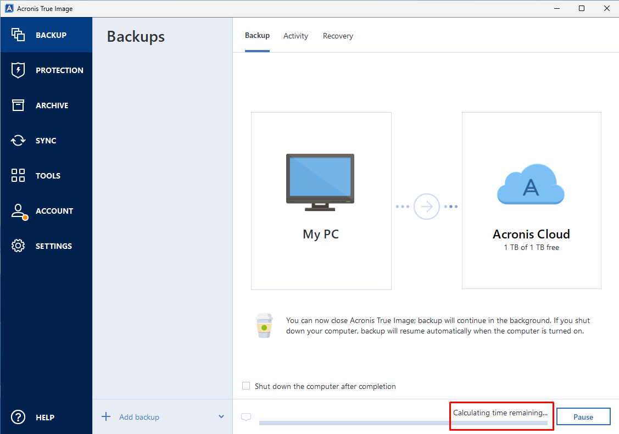619x434 pixels.
Task: Pause the running backup
Action: [583, 416]
